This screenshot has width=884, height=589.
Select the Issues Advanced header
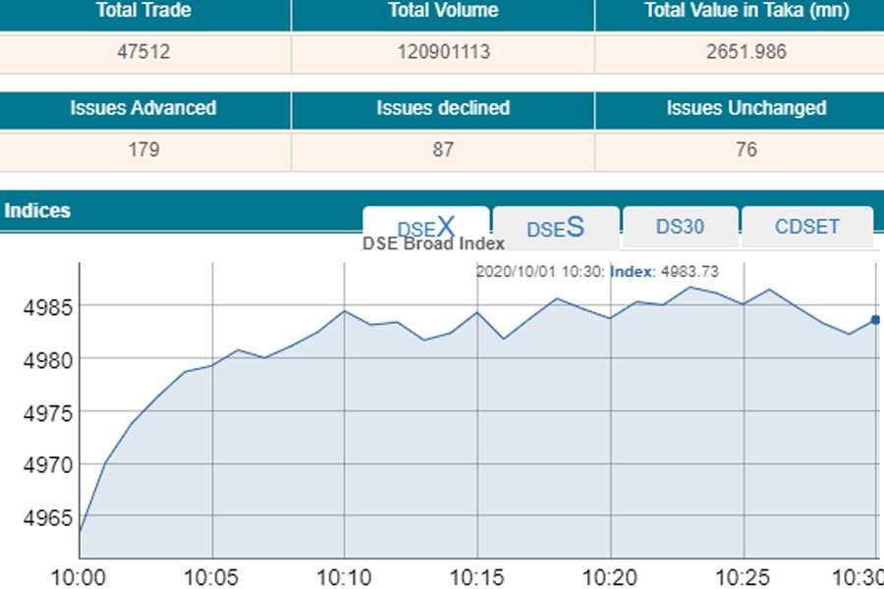143,109
